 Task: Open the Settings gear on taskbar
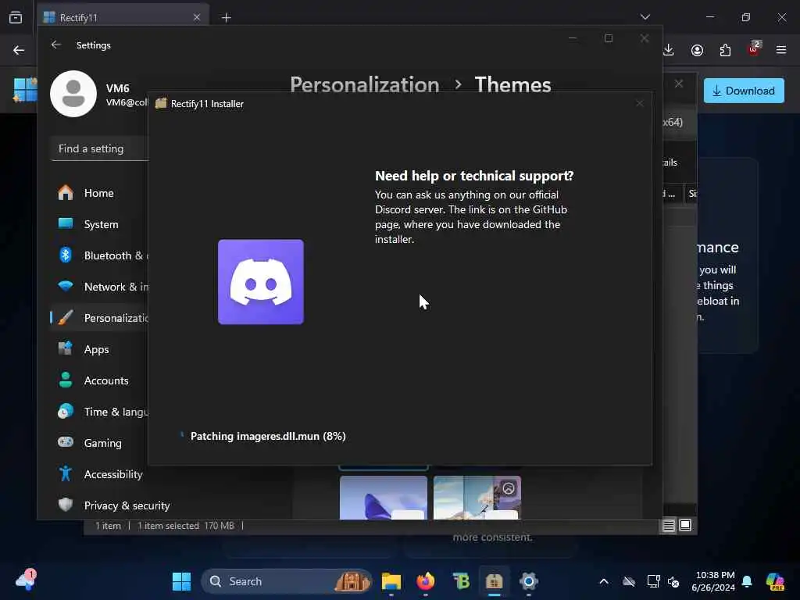pyautogui.click(x=529, y=581)
